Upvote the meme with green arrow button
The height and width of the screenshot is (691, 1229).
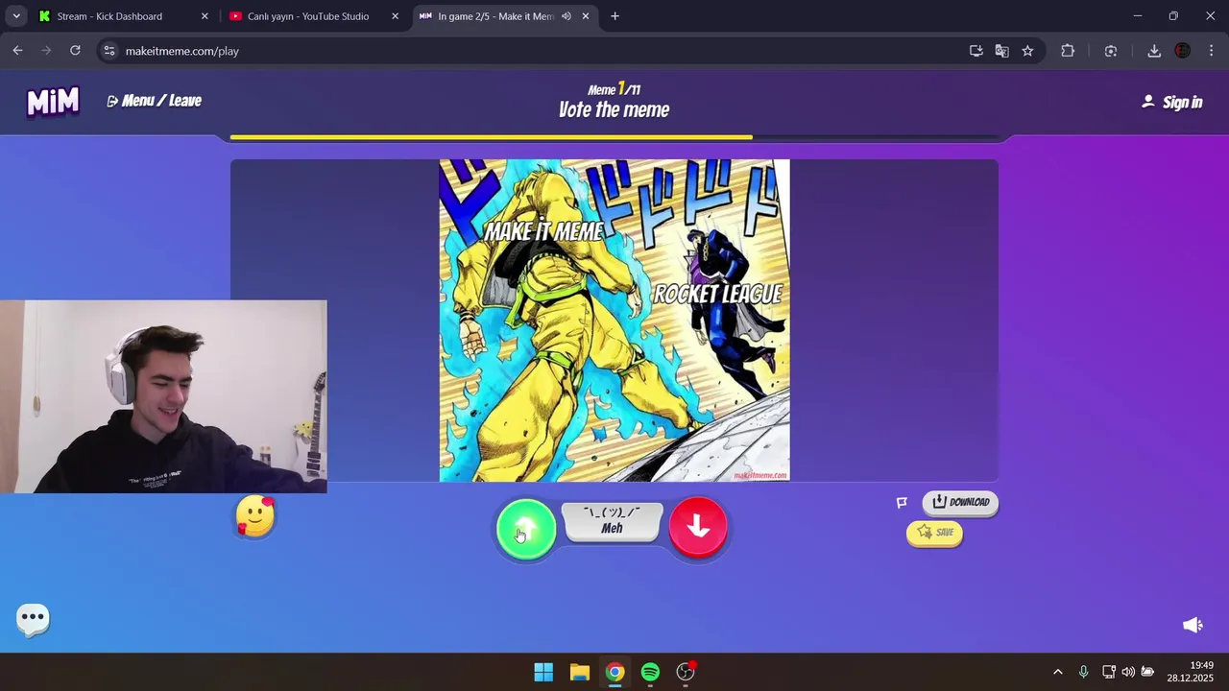point(526,528)
